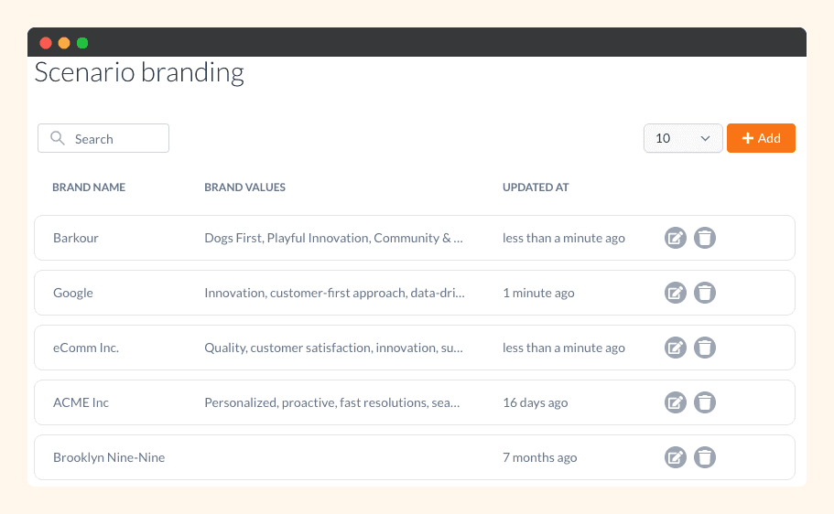
Task: Open the Brooklyn Nine-Nine row
Action: click(109, 457)
